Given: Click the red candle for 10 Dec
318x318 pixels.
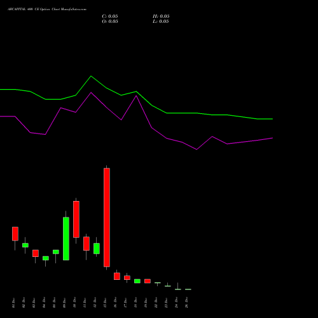Looking at the screenshot, I should (76, 219).
